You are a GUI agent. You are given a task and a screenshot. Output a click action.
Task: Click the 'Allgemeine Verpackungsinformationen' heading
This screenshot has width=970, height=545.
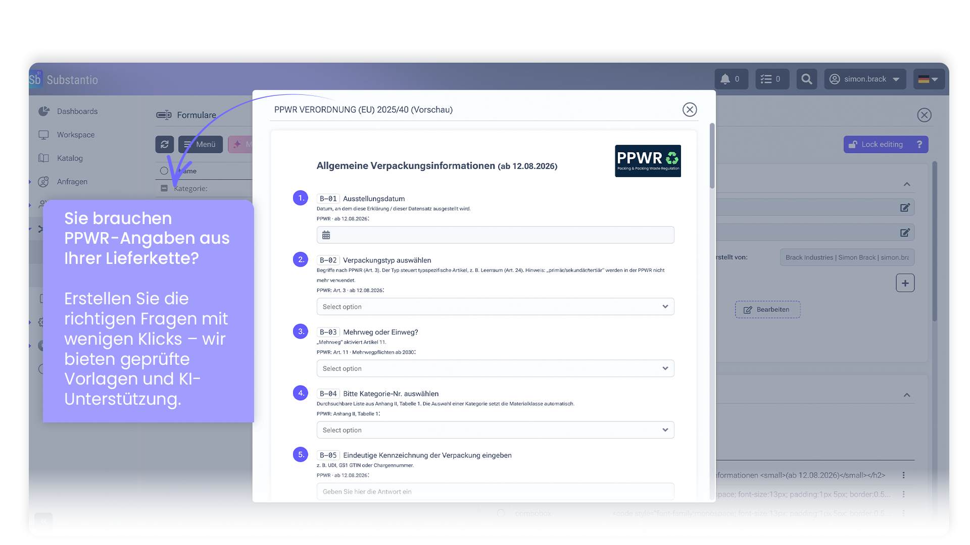[437, 166]
